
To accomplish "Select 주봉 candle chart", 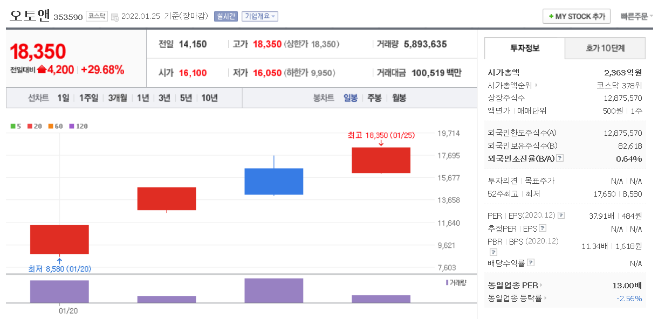I will pyautogui.click(x=375, y=98).
